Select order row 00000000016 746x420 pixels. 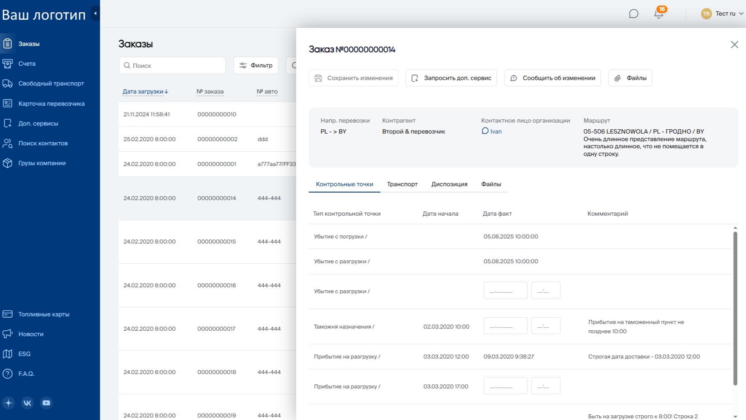tap(207, 285)
